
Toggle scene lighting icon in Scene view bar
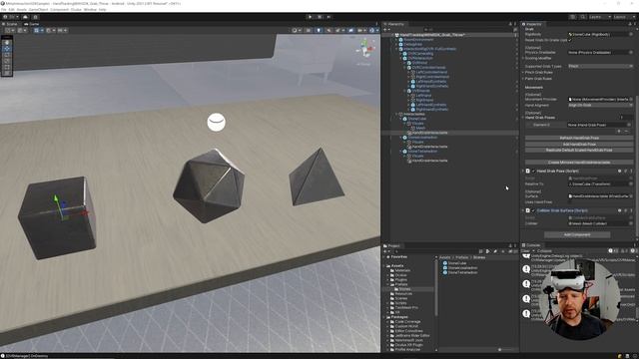[x=319, y=30]
